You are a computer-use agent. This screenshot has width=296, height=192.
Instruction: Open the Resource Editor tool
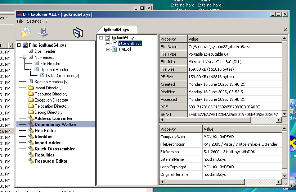(x=51, y=161)
